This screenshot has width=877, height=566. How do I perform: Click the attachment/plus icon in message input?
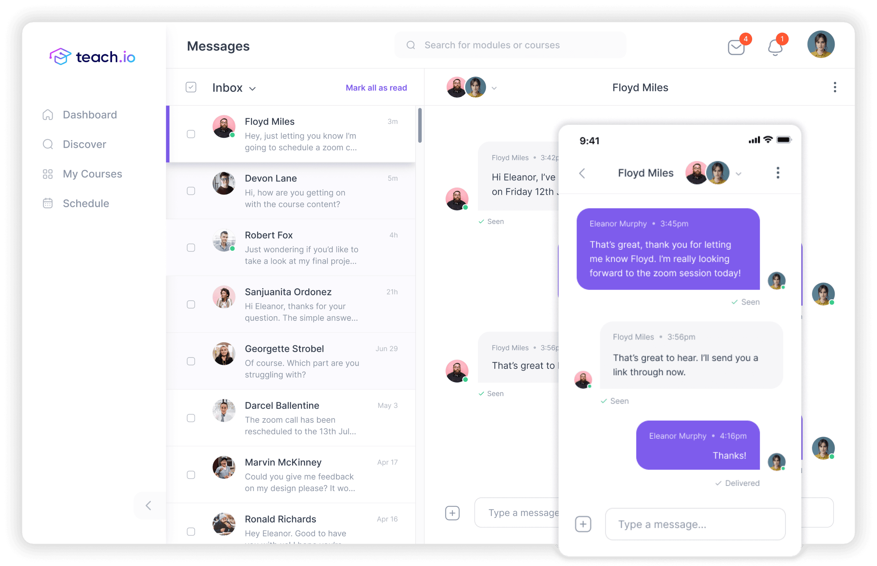pos(452,512)
